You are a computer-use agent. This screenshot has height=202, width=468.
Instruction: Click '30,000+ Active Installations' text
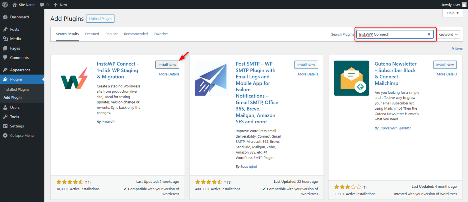coord(78,189)
